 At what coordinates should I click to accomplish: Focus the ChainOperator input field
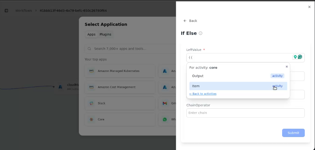[246, 113]
